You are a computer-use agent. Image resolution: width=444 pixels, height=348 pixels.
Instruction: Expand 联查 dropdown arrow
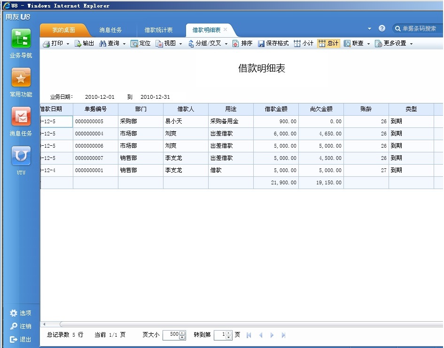tap(368, 44)
